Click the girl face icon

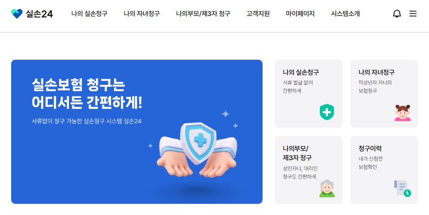(x=402, y=113)
